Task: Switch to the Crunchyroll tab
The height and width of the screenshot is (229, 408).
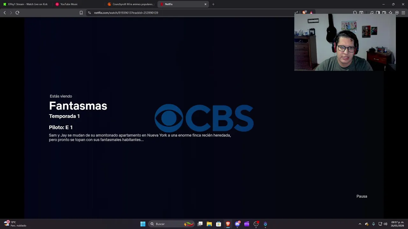Action: pyautogui.click(x=131, y=4)
